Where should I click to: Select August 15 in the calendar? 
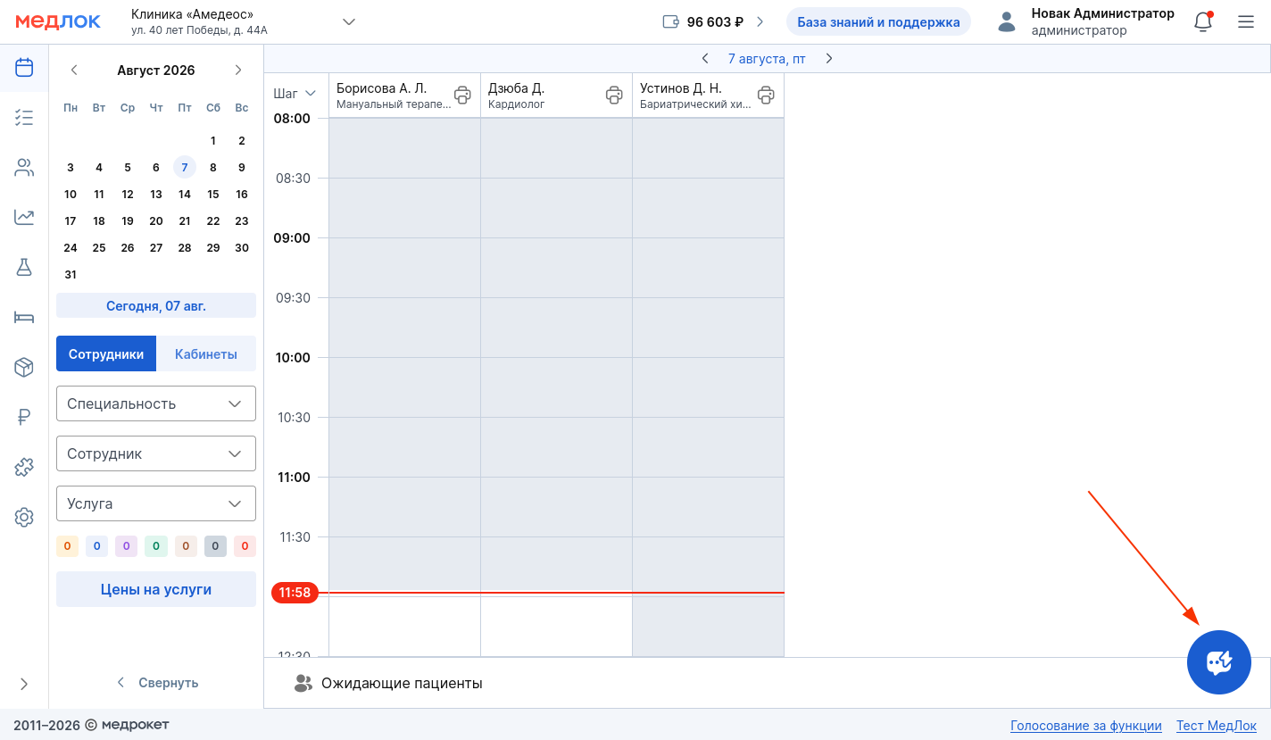[x=213, y=194]
